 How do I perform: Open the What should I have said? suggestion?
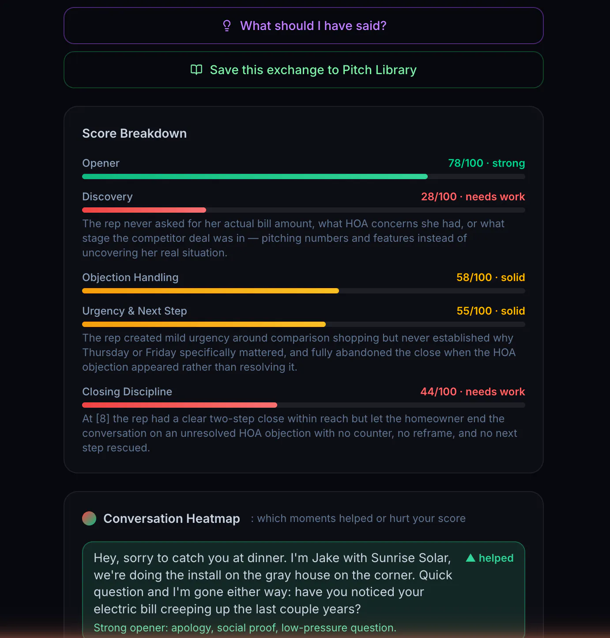tap(304, 26)
